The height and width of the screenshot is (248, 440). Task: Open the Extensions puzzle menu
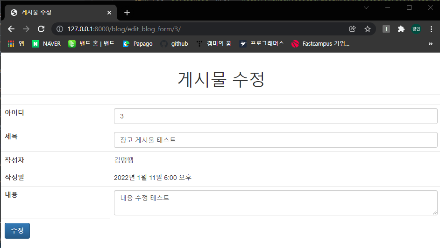401,29
